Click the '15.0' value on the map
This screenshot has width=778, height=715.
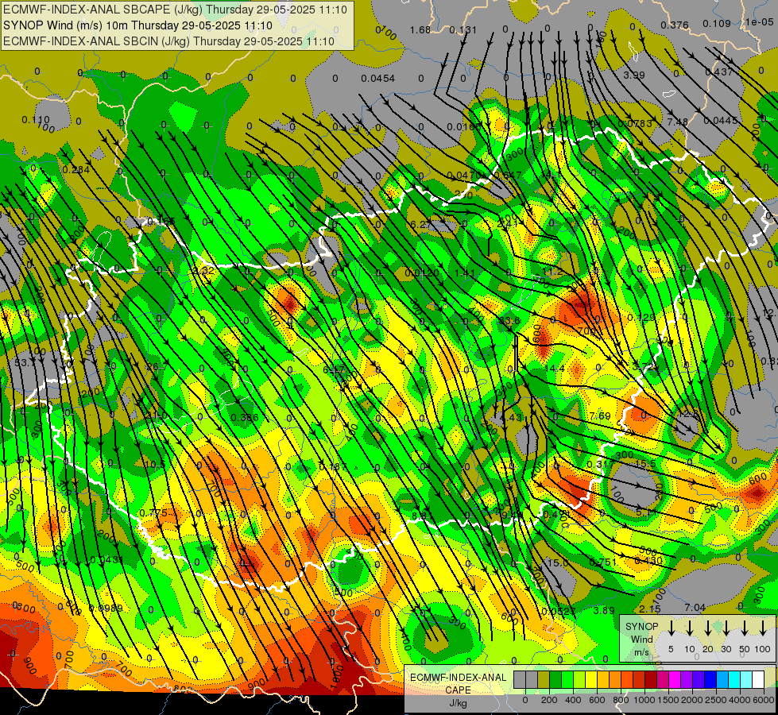(x=557, y=562)
